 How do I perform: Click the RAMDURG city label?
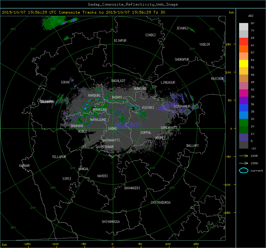point(94,96)
